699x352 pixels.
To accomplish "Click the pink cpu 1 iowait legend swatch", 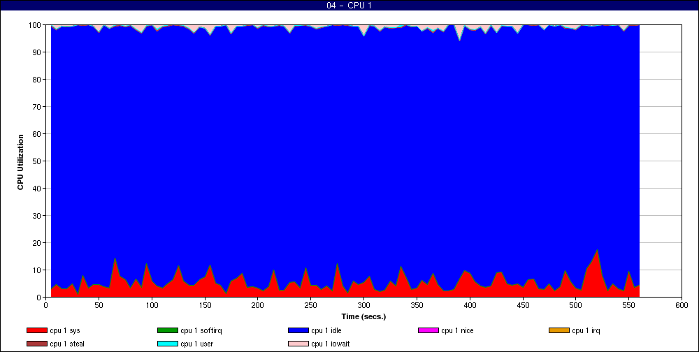I will (298, 344).
